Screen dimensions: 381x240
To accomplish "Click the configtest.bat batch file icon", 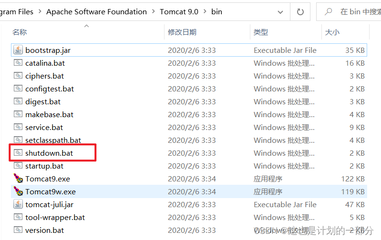I will pos(18,88).
